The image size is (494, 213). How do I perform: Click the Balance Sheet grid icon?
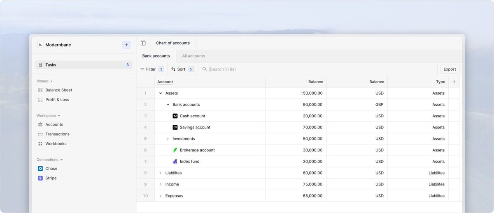[x=40, y=90]
